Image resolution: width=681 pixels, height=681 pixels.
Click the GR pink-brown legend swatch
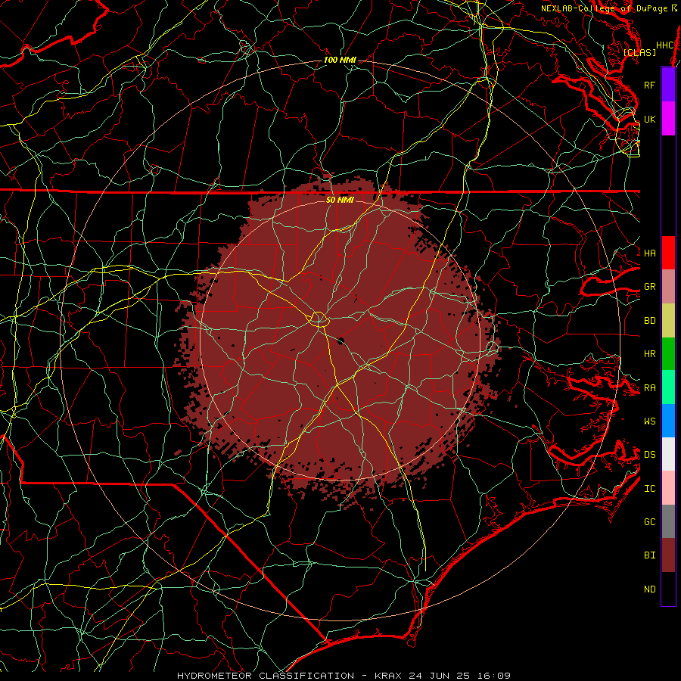click(x=668, y=287)
